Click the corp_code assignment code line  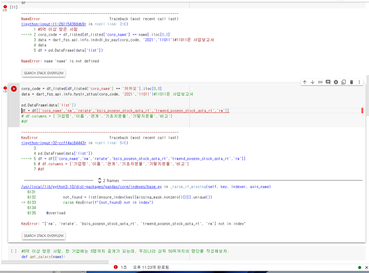coord(92,89)
